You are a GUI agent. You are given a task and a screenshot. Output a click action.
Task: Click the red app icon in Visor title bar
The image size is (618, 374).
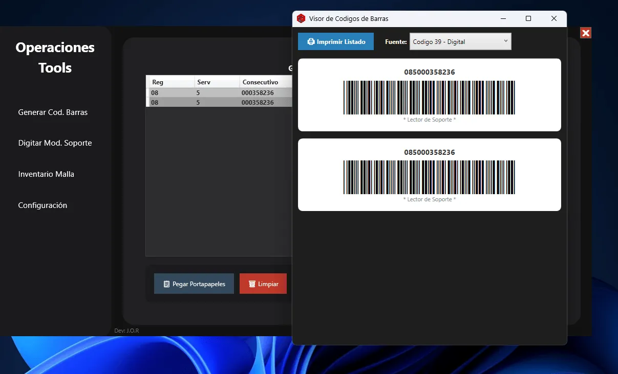pos(302,18)
